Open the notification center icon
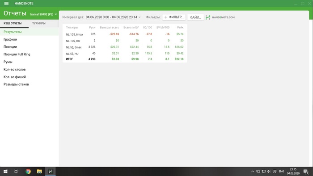 click(305, 172)
